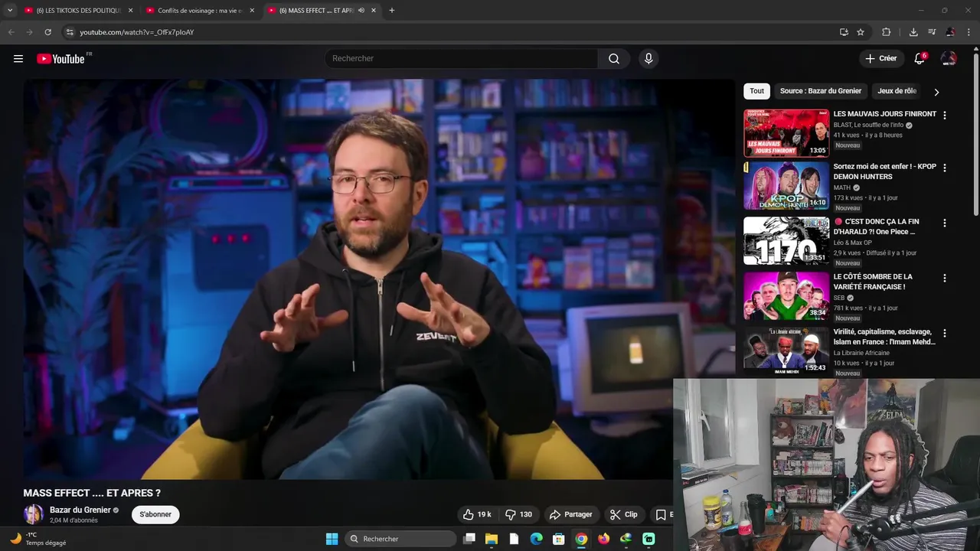Screen dimensions: 980x551
Task: Open Microsoft Store from the taskbar
Action: point(559,539)
